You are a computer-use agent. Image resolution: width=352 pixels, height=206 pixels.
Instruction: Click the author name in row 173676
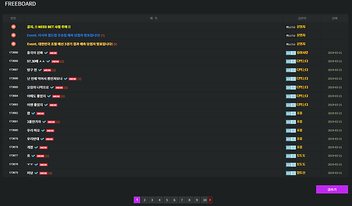click(x=301, y=164)
